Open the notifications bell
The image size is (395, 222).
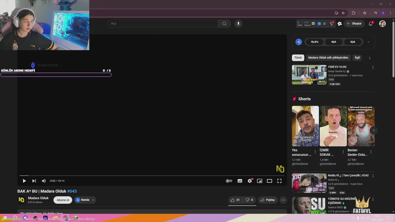pyautogui.click(x=371, y=23)
